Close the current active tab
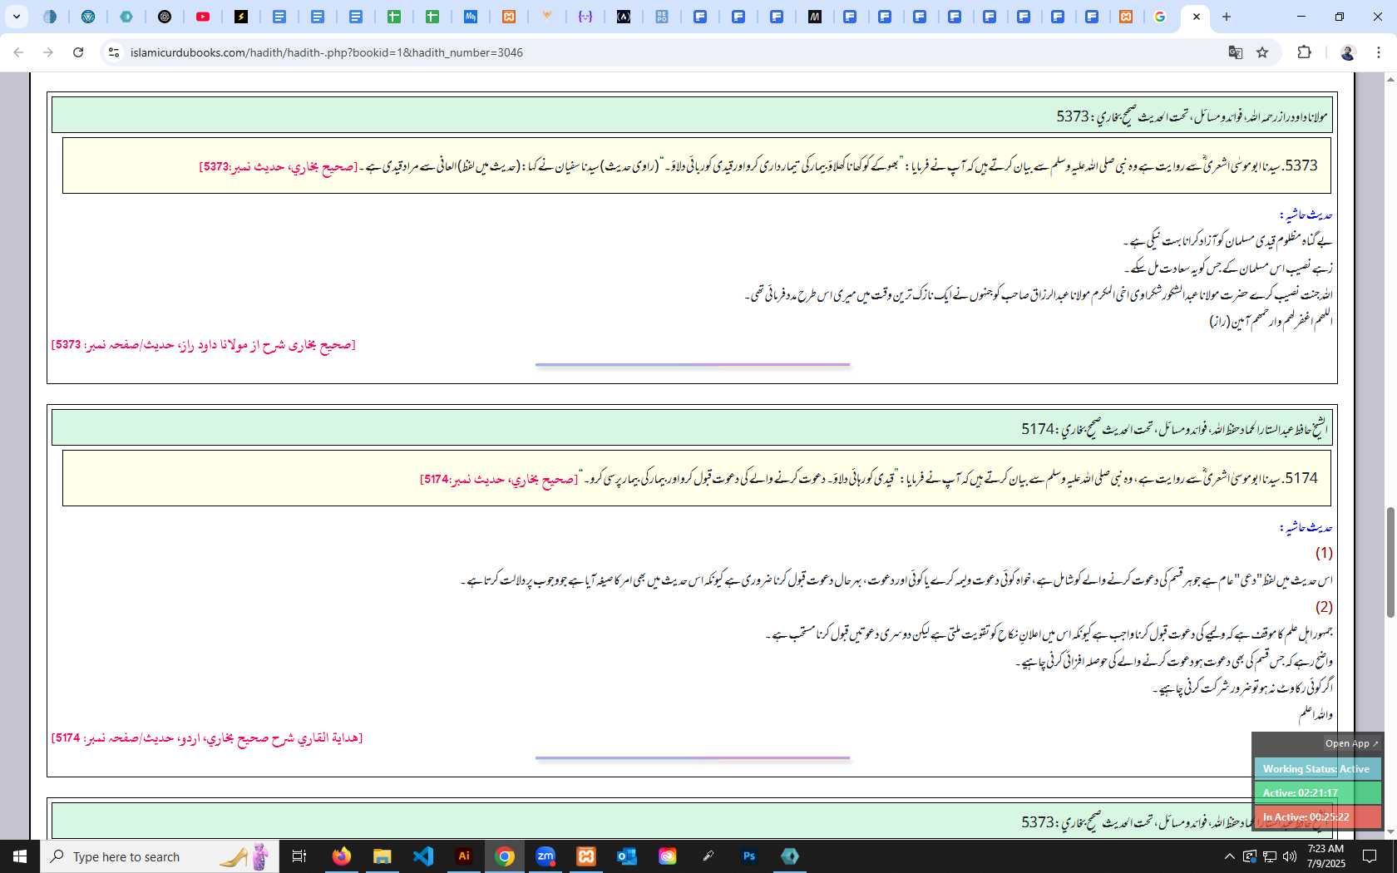 (1196, 17)
